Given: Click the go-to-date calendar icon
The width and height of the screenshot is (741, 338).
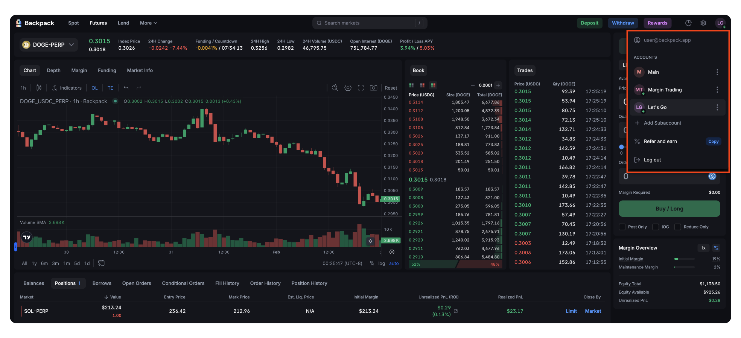Looking at the screenshot, I should pos(101,263).
